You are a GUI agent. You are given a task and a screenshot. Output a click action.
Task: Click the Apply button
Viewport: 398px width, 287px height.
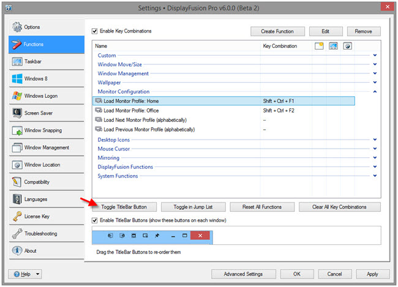click(x=373, y=274)
